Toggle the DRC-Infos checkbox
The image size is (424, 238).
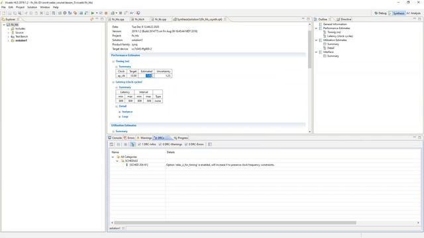coord(140,144)
